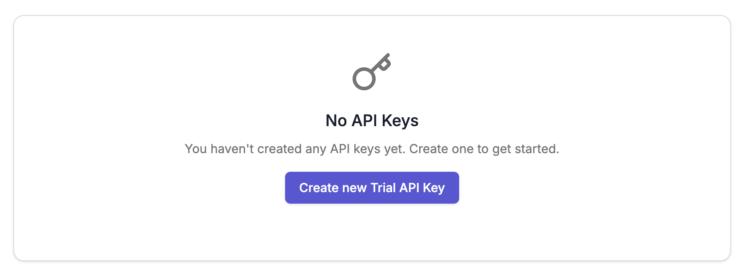Click 'You haven't created' in the description

[243, 149]
